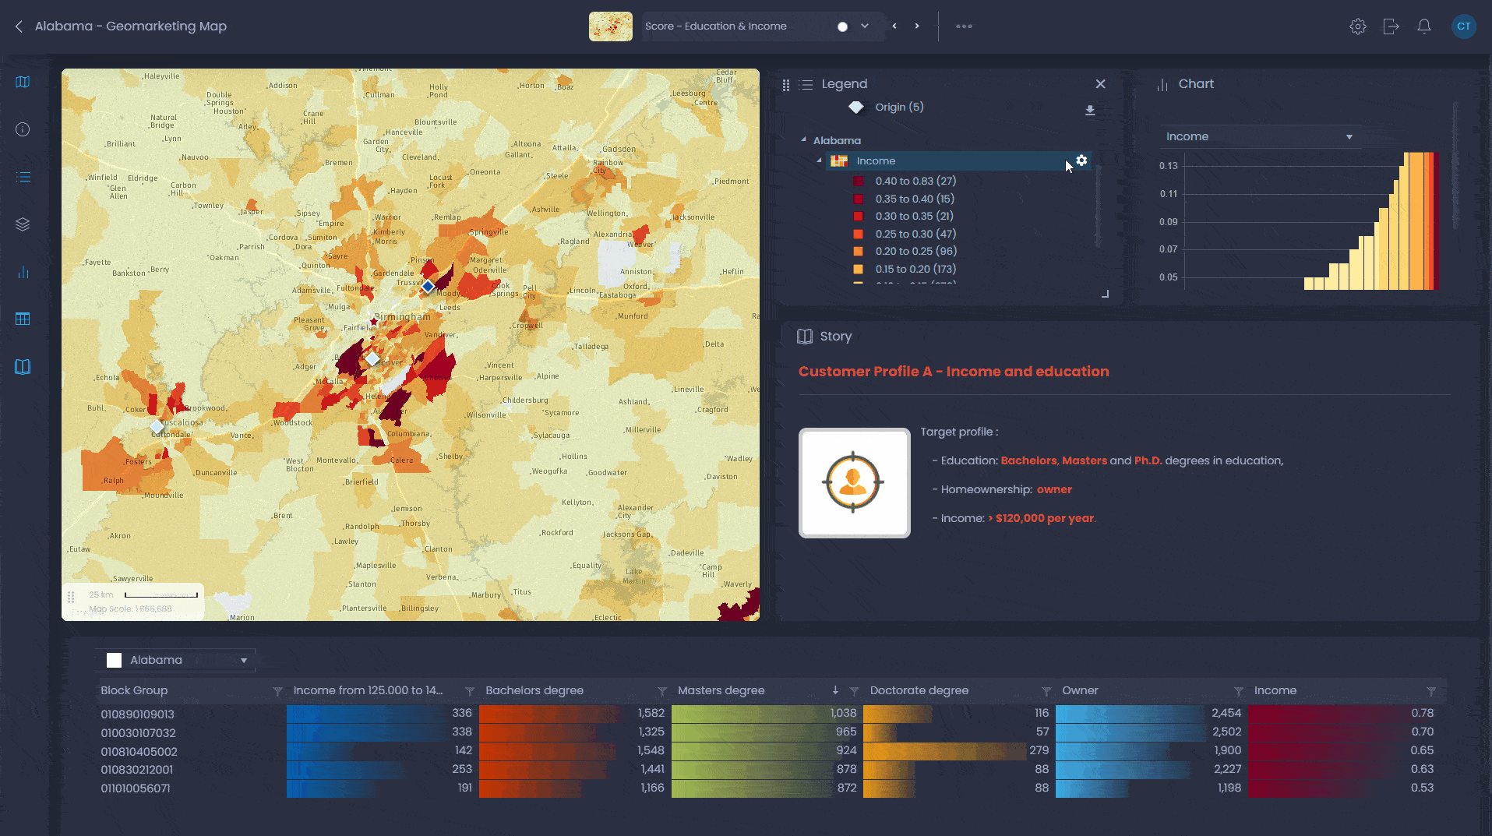1492x836 pixels.
Task: Click the scale bar drag handle on map
Action: pyautogui.click(x=71, y=597)
